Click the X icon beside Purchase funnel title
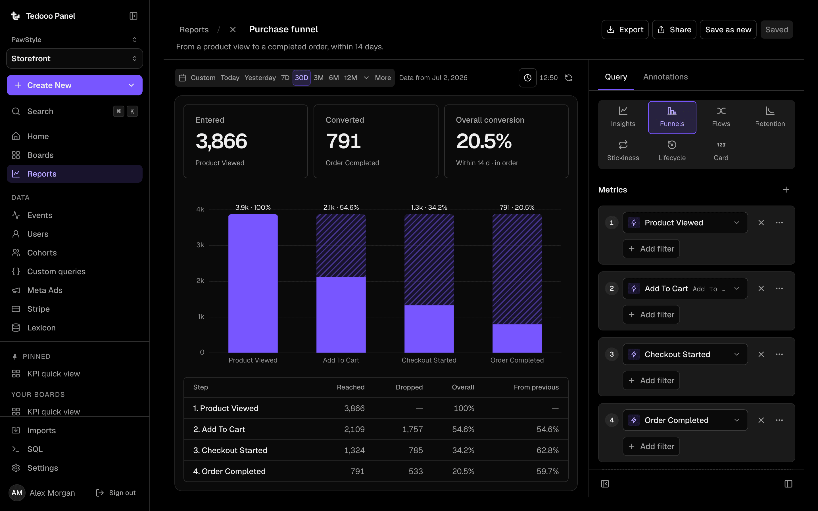The image size is (818, 511). 233,30
